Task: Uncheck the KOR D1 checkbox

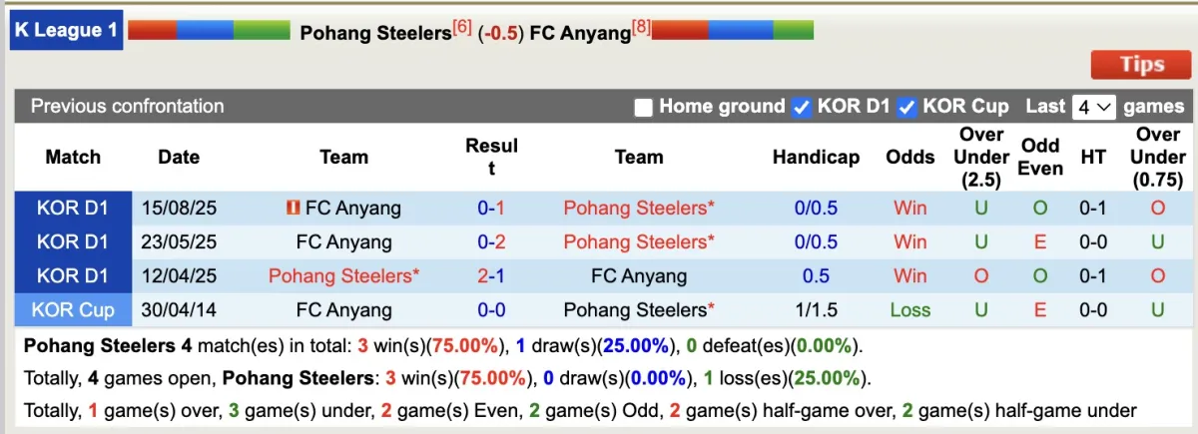Action: tap(801, 107)
